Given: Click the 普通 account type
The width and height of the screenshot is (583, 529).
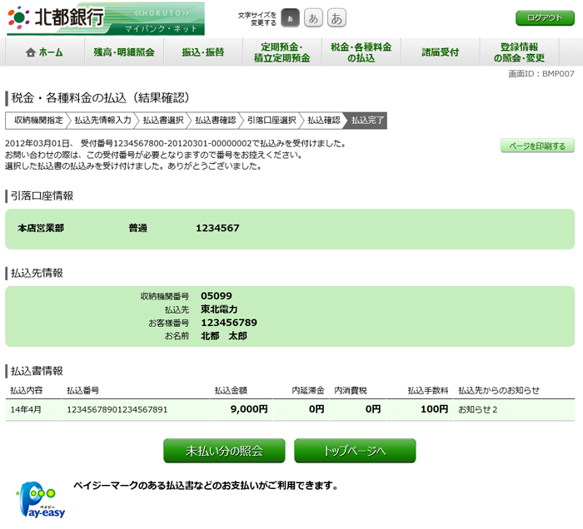Looking at the screenshot, I should pos(138,228).
